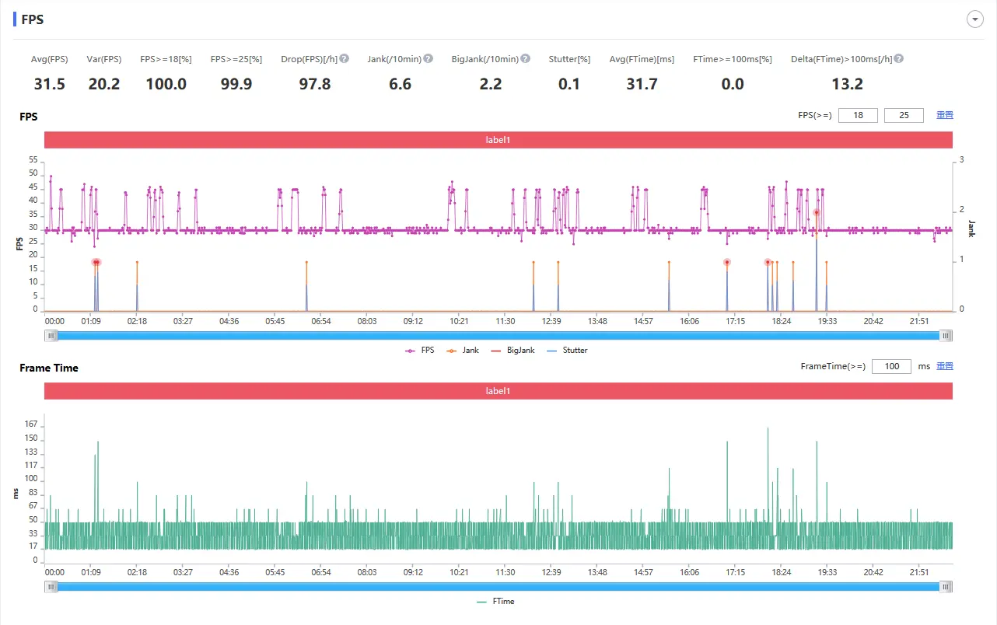The width and height of the screenshot is (997, 625).
Task: Click the FPS>=18[%] value 100.0
Action: [x=166, y=84]
